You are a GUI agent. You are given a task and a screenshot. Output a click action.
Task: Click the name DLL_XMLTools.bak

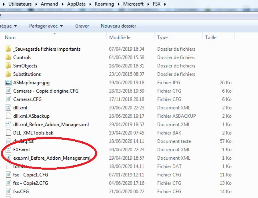[33, 133]
